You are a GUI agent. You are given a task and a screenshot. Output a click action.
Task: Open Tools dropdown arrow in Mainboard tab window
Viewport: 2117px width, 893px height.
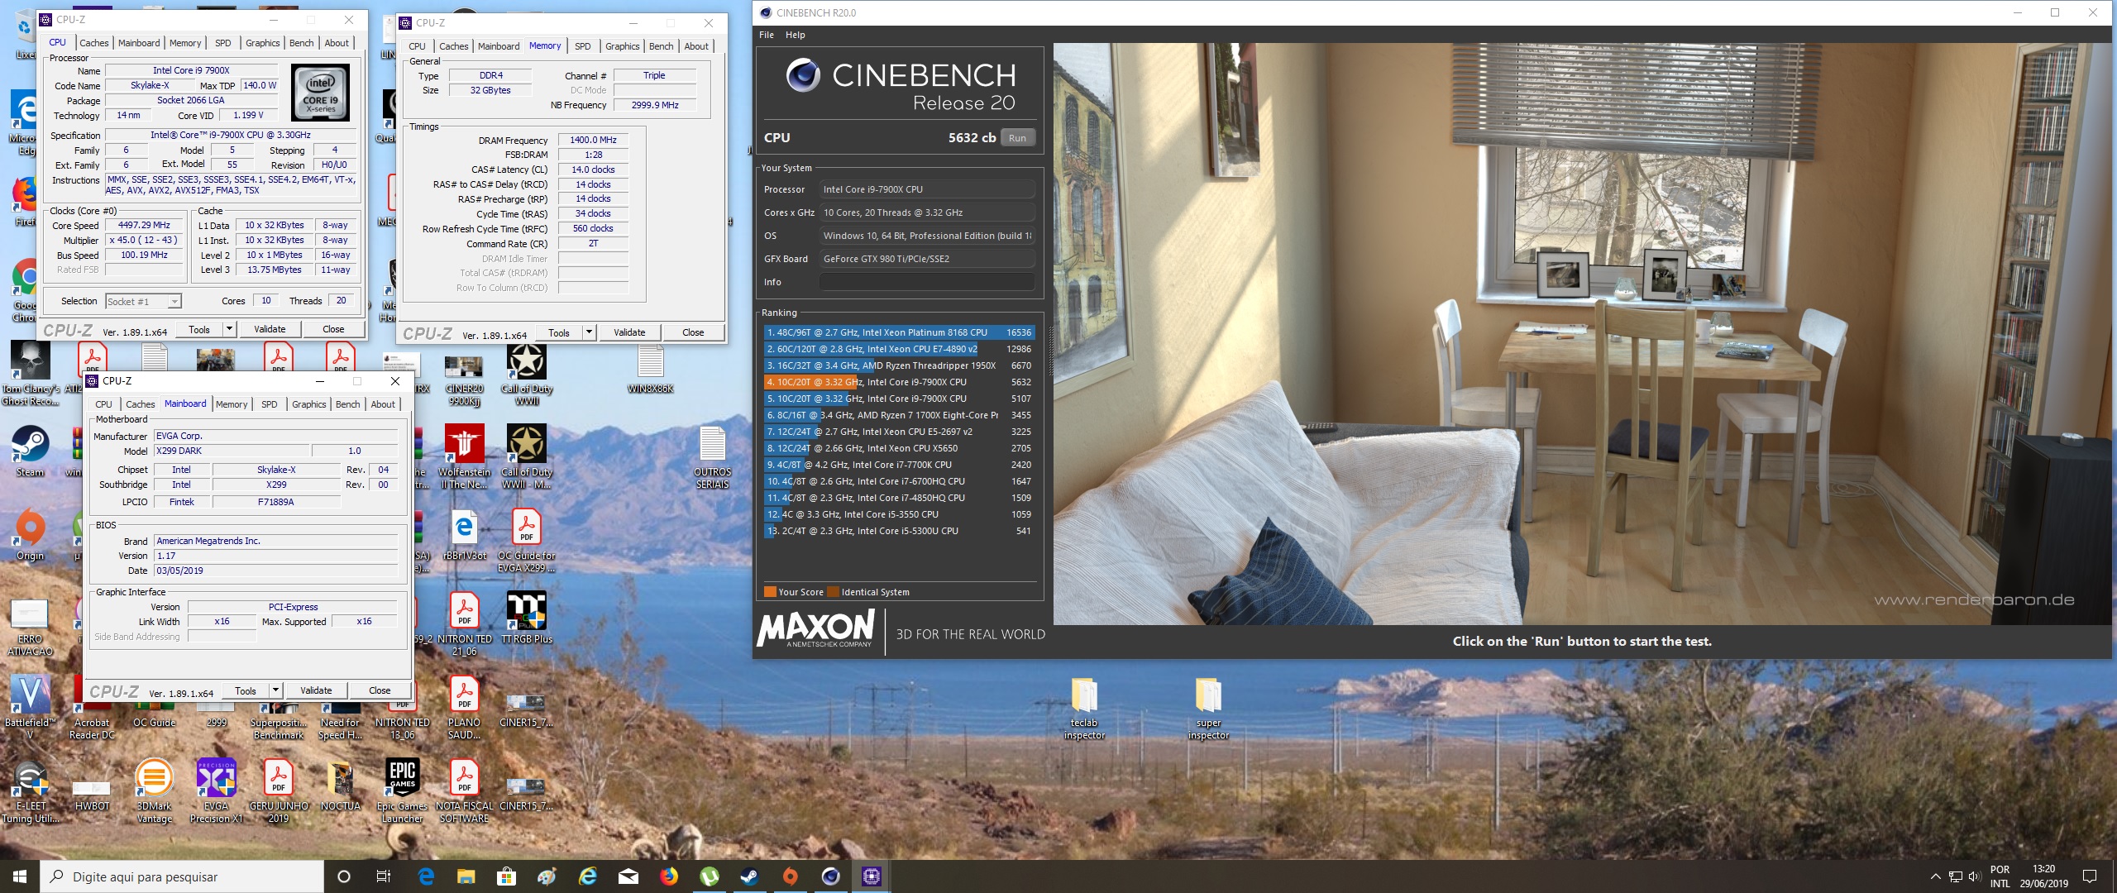pos(276,690)
